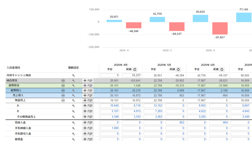Click refresh icon beside 2020年6月 実績

pos(222,69)
